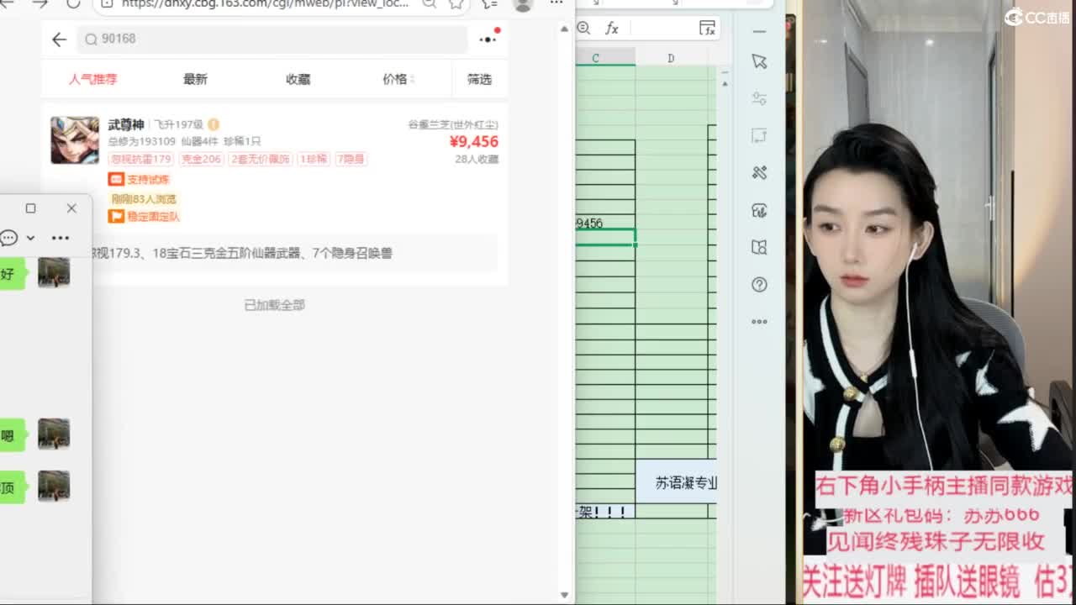Screen dimensions: 1076x605
Task: Click the map search icon in sidebar
Action: (x=760, y=247)
